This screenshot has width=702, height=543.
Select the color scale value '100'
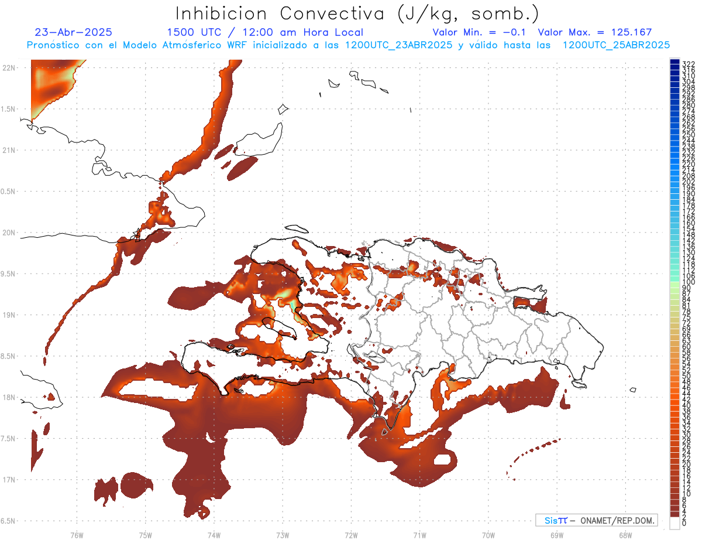click(688, 282)
